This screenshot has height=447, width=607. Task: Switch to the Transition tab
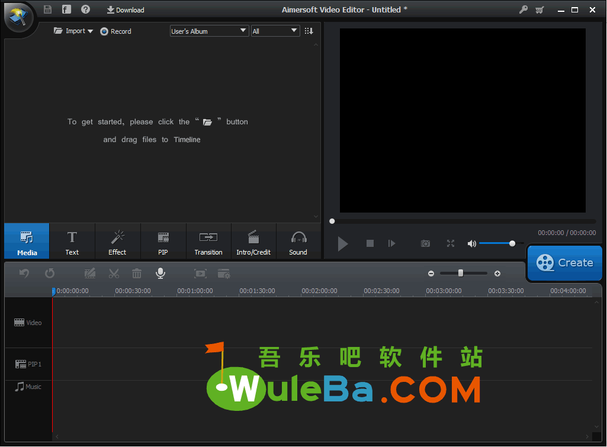click(208, 241)
